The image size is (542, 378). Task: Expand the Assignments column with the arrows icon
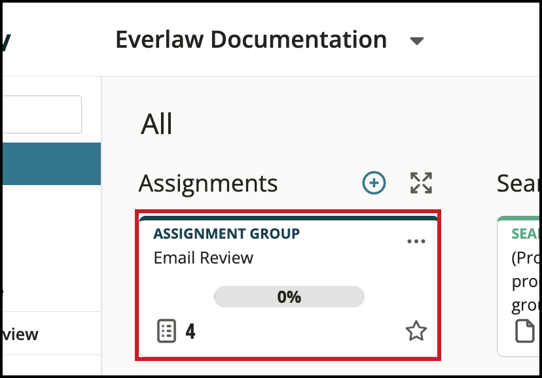click(x=421, y=182)
